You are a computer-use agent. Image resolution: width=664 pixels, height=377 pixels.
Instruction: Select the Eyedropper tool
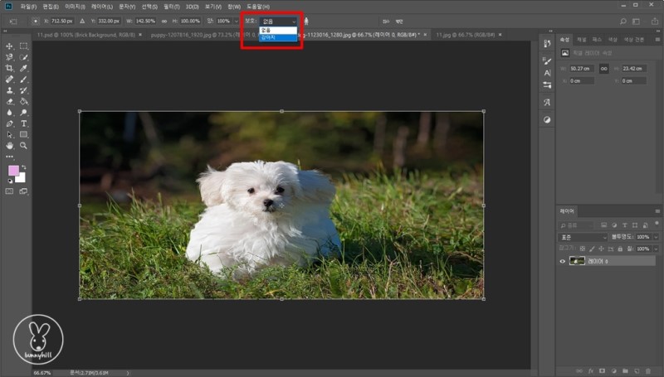[x=24, y=68]
